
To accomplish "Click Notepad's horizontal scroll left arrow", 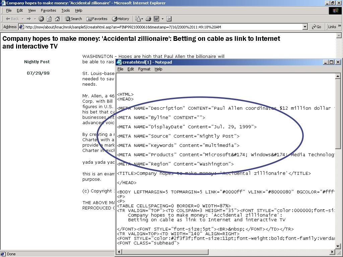I will [119, 252].
